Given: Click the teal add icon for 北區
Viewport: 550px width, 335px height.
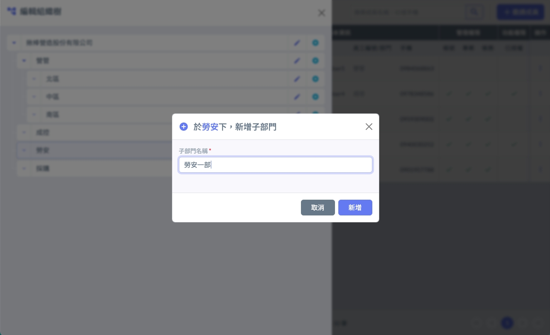Looking at the screenshot, I should (x=315, y=79).
